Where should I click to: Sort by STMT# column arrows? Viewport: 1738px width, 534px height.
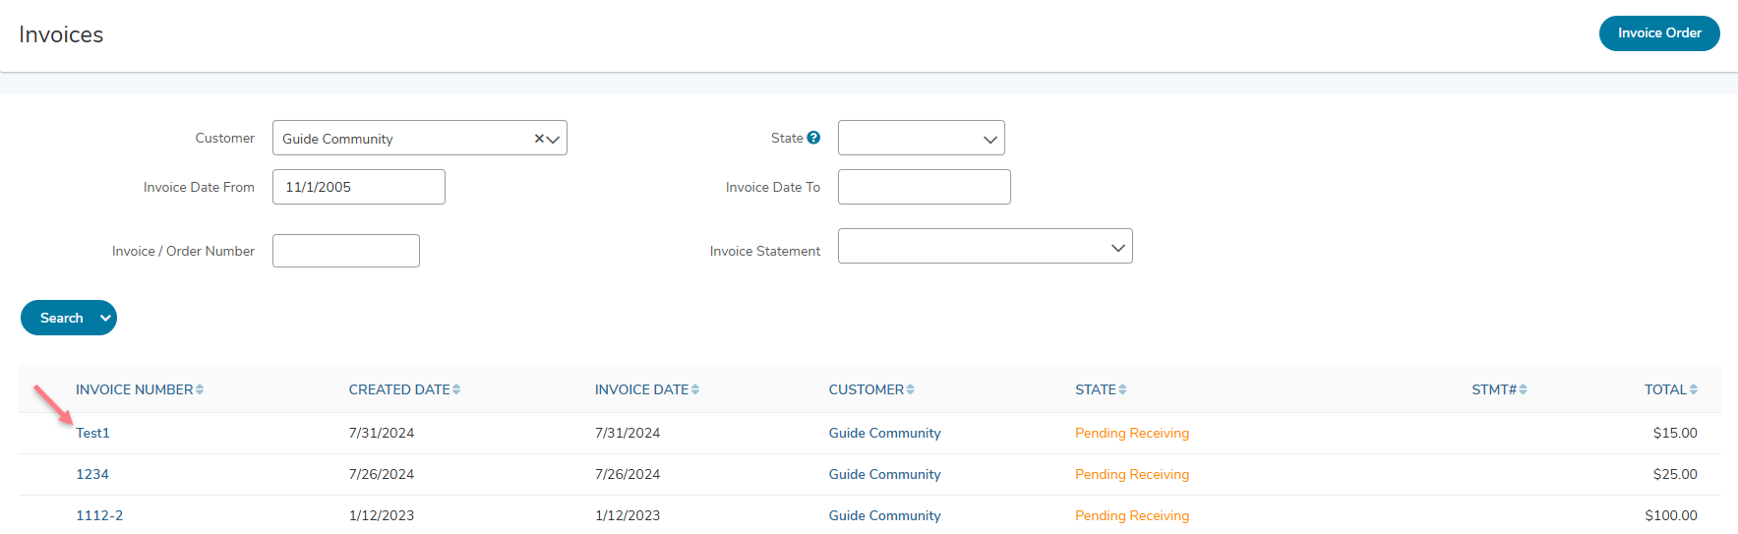tap(1524, 389)
